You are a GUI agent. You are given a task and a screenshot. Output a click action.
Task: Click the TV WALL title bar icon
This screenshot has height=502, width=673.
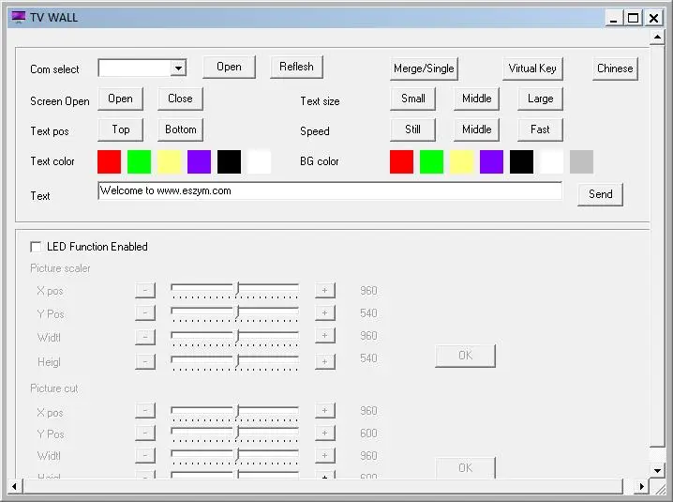pos(19,17)
